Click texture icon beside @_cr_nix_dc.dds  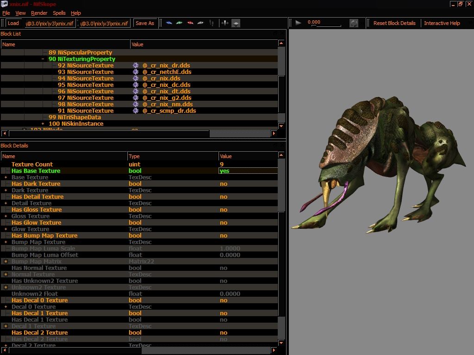point(136,85)
